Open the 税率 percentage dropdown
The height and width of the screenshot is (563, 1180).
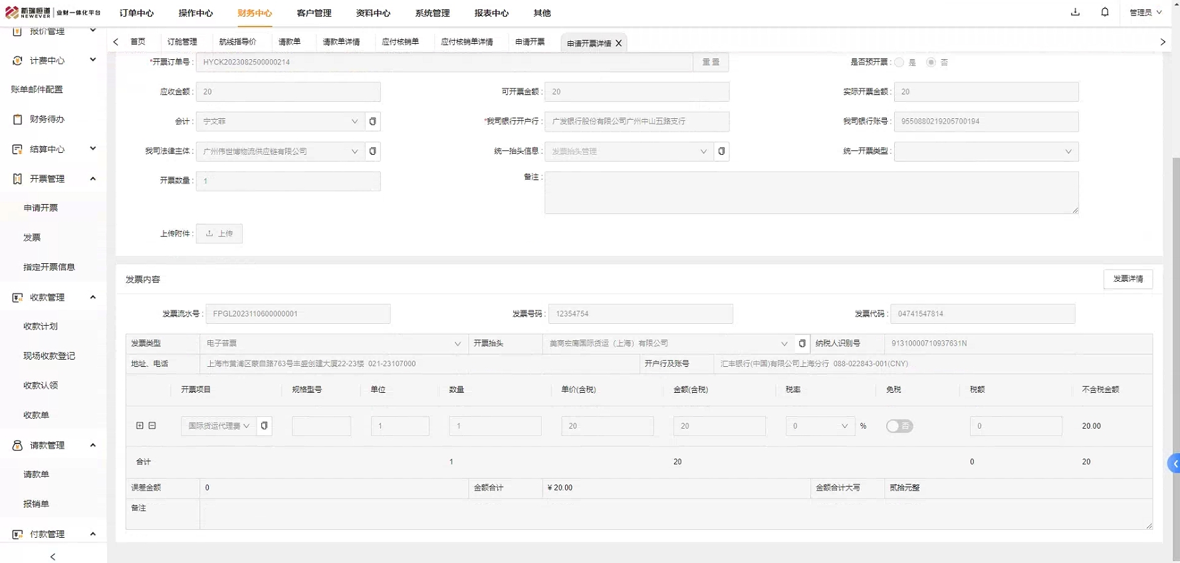820,426
